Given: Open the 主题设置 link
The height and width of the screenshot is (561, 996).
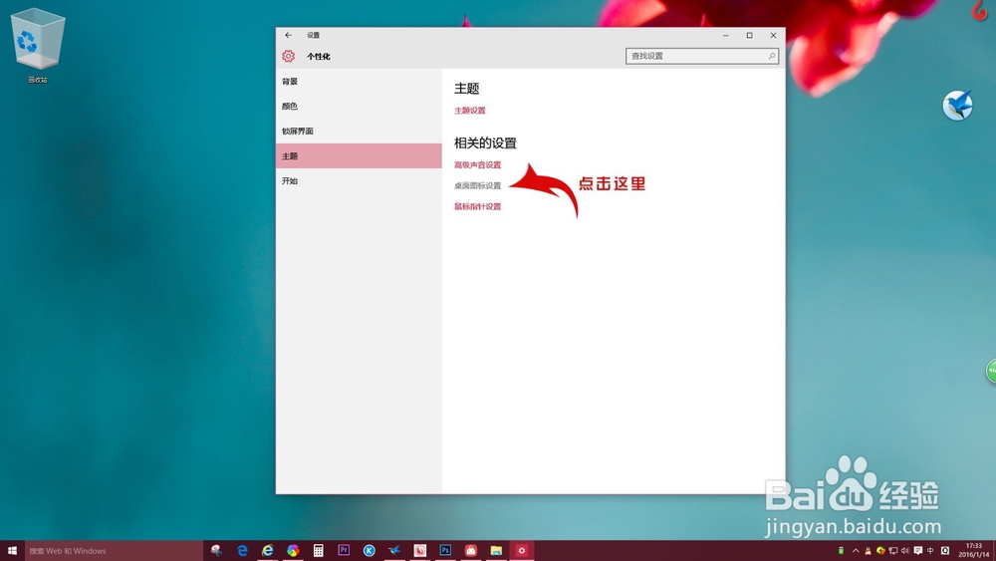Looking at the screenshot, I should point(469,111).
